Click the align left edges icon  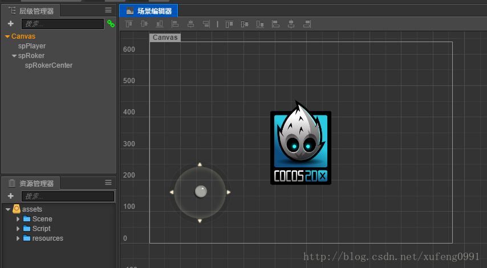click(x=175, y=24)
